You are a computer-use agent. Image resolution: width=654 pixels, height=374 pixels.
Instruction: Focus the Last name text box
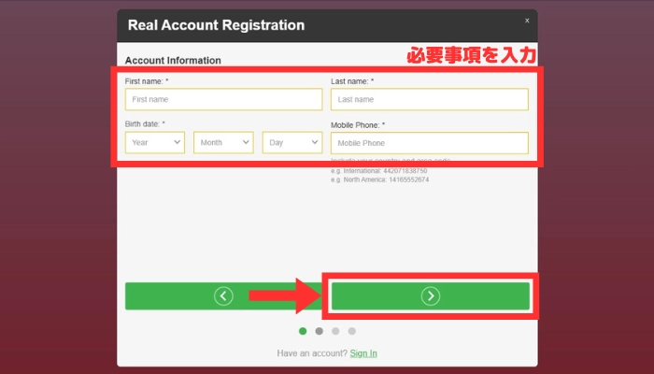(x=429, y=99)
